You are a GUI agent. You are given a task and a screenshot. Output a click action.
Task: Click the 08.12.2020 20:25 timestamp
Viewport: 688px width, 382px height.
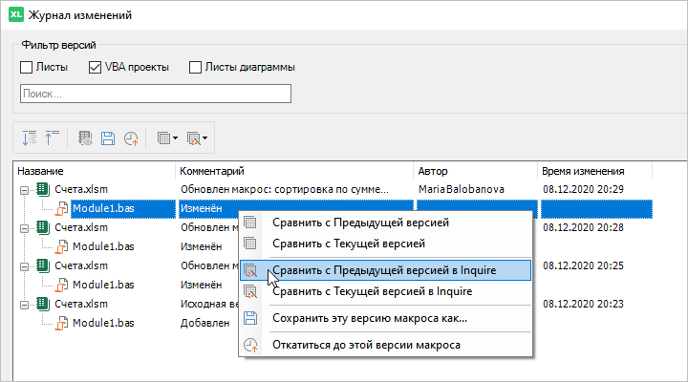(x=583, y=265)
